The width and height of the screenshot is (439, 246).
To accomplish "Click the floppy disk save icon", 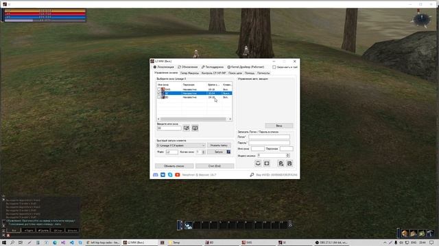I will click(x=289, y=163).
